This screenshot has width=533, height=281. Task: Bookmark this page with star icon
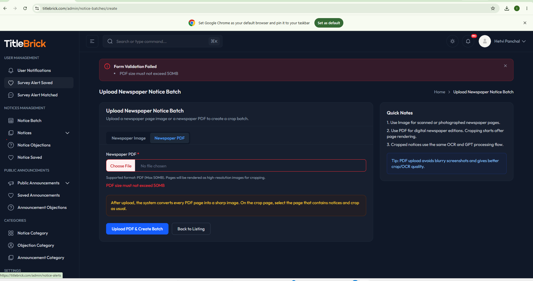click(493, 8)
